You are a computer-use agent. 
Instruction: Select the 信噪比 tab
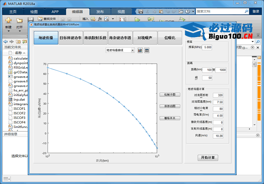(x=170, y=38)
